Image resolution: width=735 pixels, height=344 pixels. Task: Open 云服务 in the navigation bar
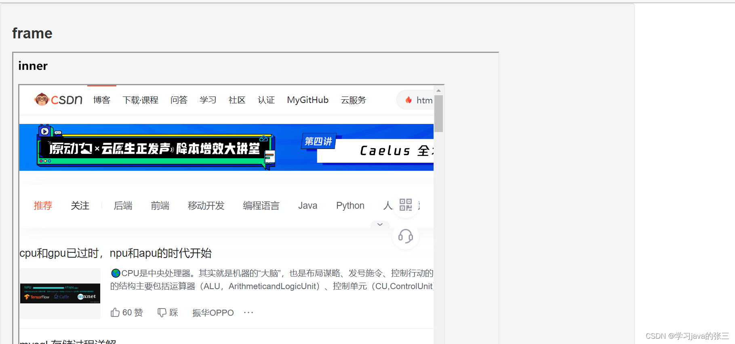354,100
